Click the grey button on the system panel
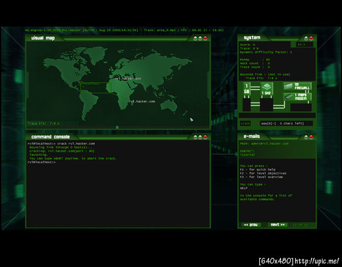342x267 pixels. (306, 38)
